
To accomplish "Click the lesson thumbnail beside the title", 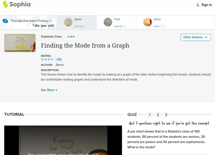I will [20, 43].
